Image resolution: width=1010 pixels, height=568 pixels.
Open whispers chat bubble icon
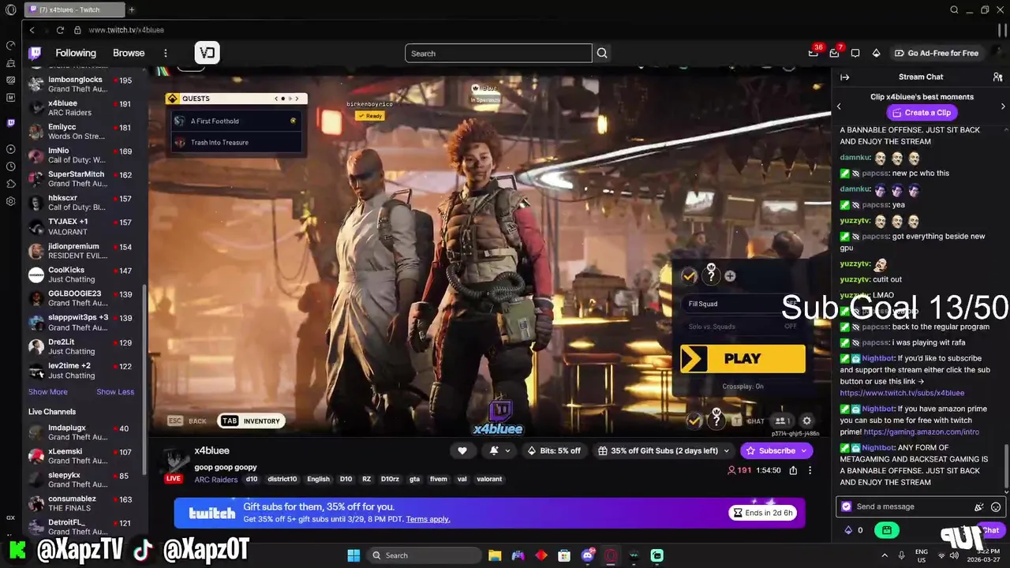pos(855,53)
